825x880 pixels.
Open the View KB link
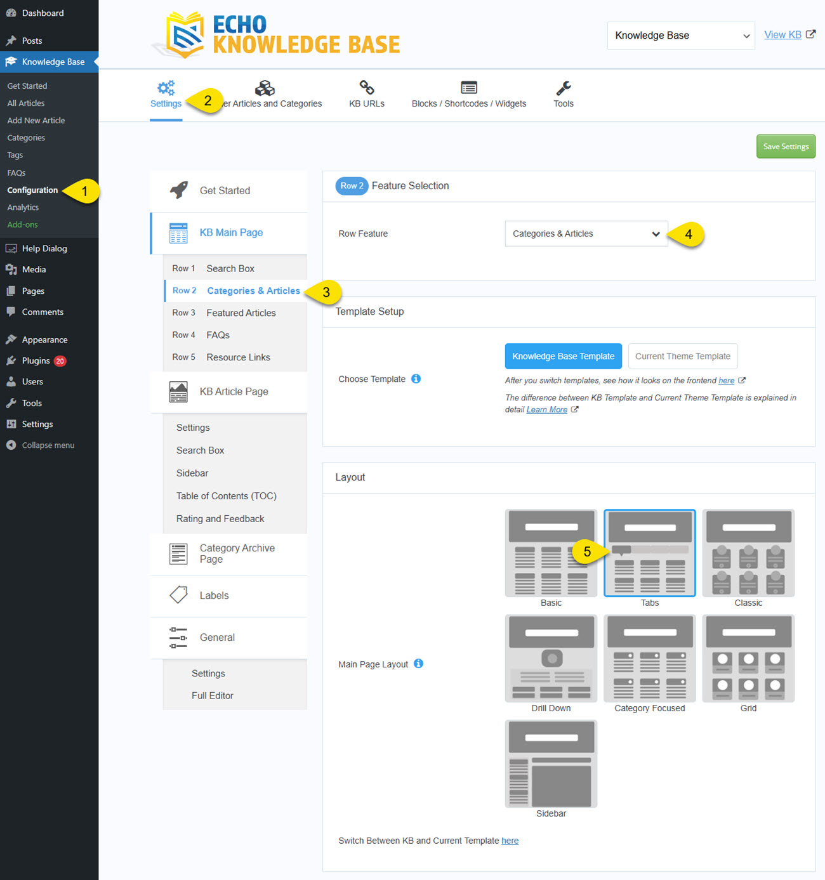click(783, 34)
